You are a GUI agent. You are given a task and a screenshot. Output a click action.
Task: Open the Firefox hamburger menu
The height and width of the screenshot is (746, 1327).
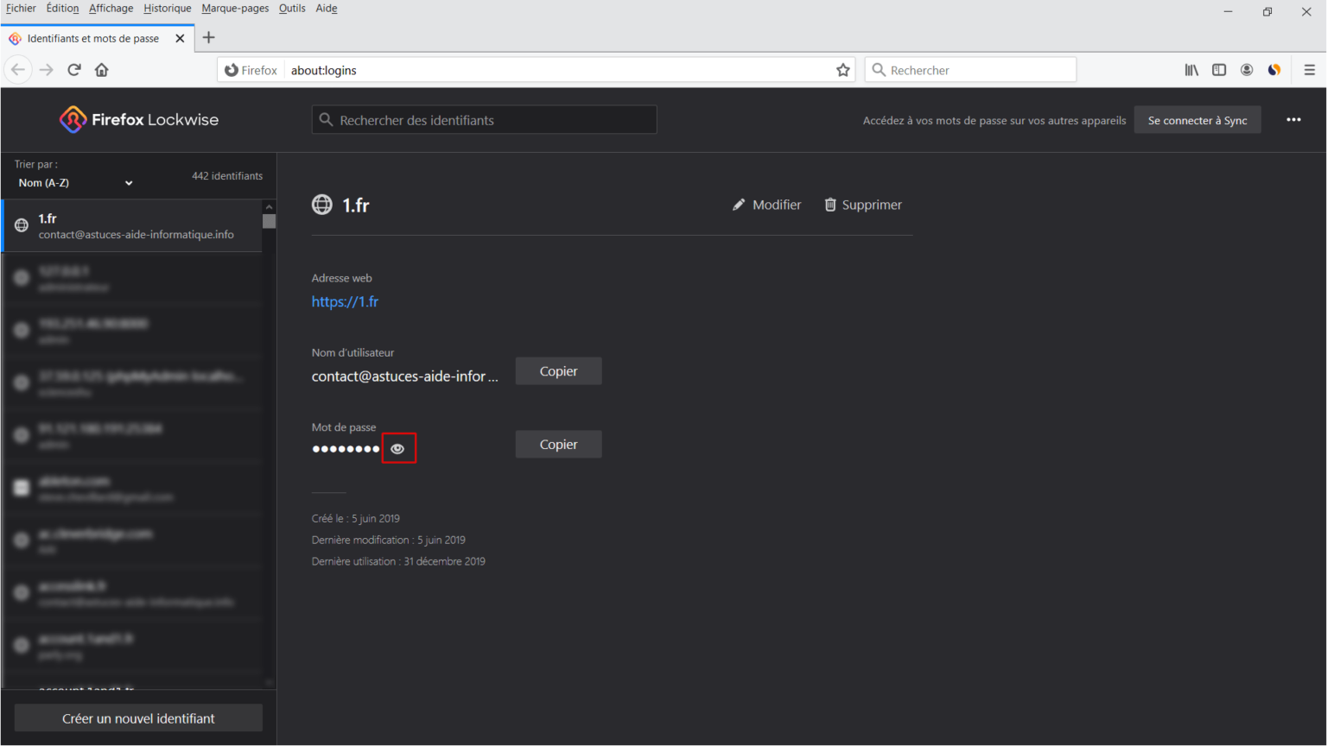1310,70
